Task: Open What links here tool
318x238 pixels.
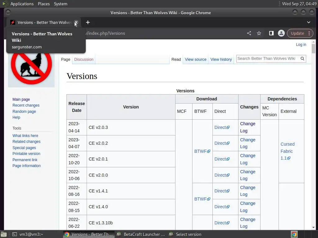Action: (x=25, y=136)
